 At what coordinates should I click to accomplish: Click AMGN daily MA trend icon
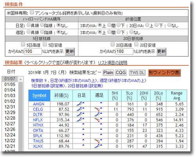tap(80, 104)
